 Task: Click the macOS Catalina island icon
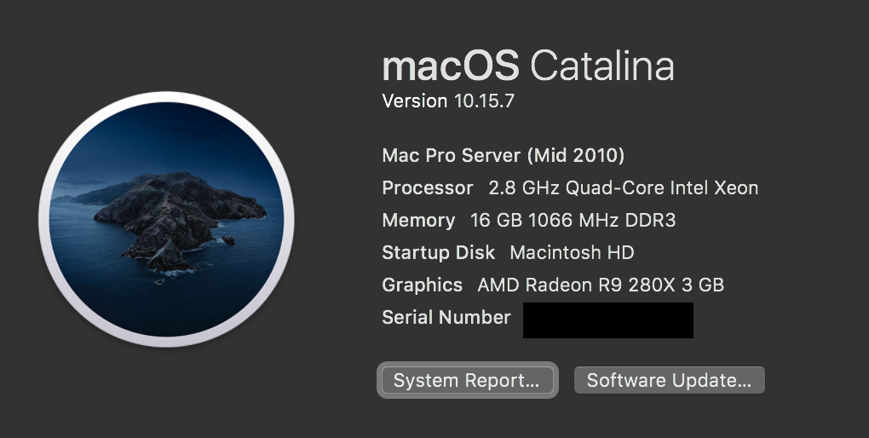[166, 220]
